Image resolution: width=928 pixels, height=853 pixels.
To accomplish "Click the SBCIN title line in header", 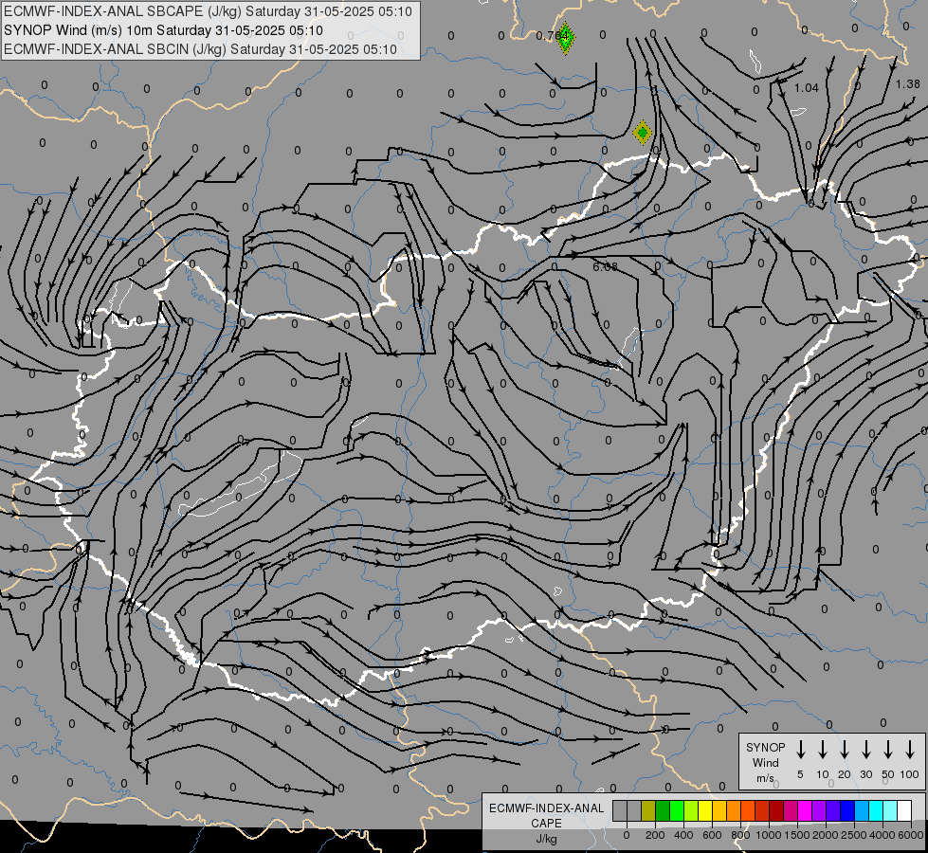I will click(x=200, y=49).
